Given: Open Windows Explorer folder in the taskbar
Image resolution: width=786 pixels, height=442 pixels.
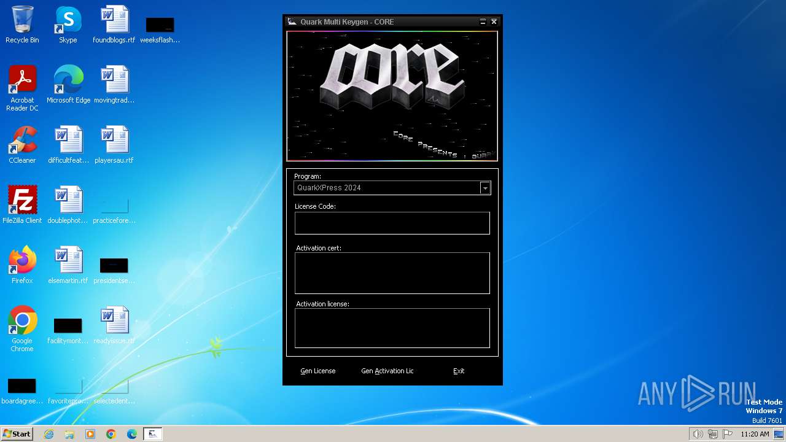Looking at the screenshot, I should 69,434.
